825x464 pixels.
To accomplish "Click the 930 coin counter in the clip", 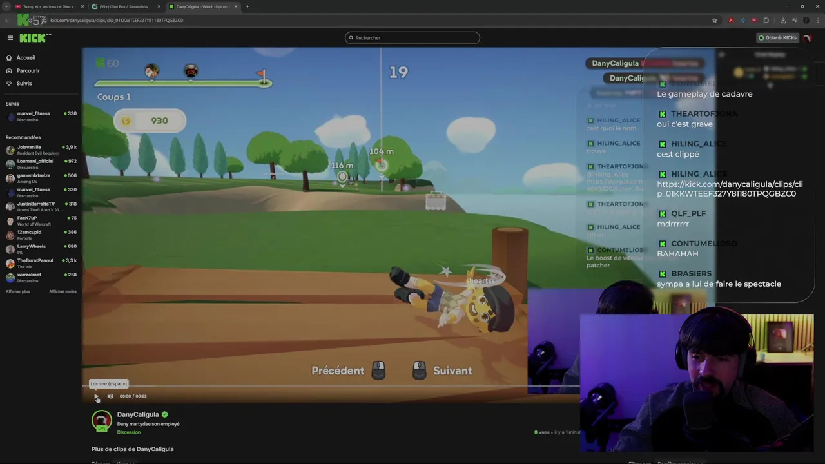I will click(x=150, y=121).
